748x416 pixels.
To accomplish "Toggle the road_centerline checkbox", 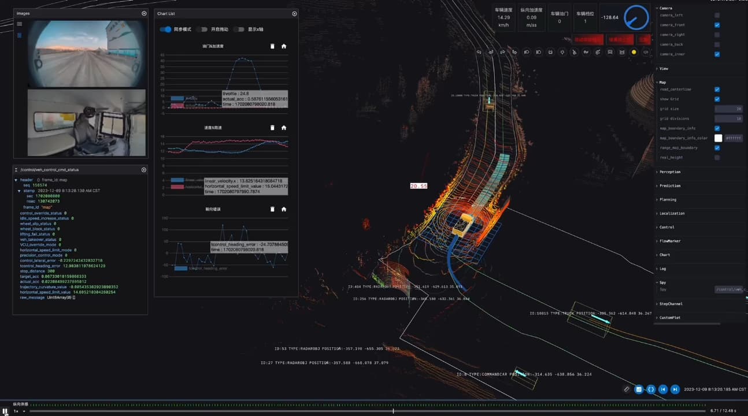I will (717, 90).
